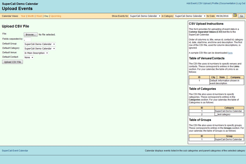
Task: Download the sample CSV via here link
Action: [x=230, y=53]
